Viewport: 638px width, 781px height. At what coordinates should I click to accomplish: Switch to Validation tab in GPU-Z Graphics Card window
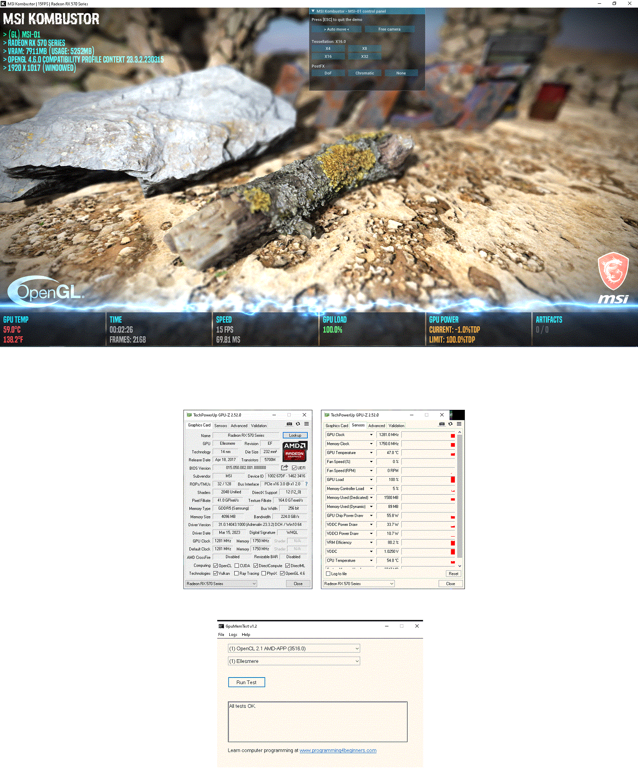tap(259, 426)
